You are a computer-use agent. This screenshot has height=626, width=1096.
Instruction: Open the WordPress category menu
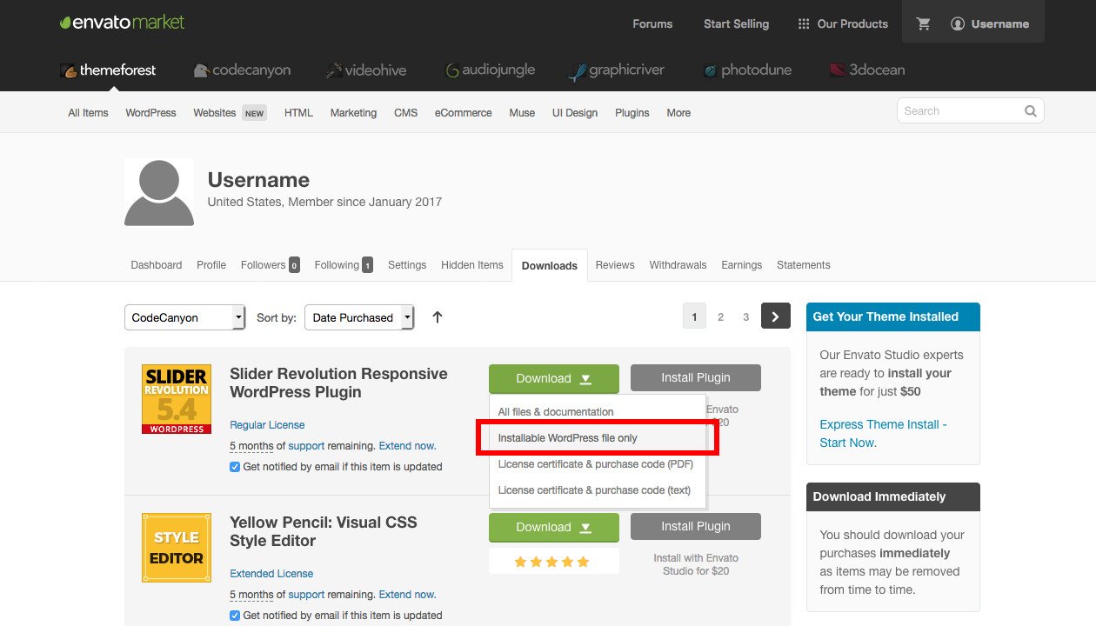pyautogui.click(x=150, y=113)
